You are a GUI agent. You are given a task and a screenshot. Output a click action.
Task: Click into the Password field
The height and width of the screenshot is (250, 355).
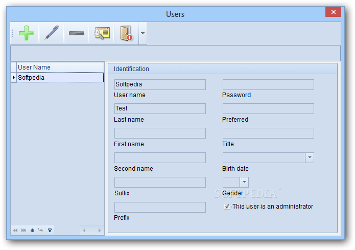click(x=268, y=84)
